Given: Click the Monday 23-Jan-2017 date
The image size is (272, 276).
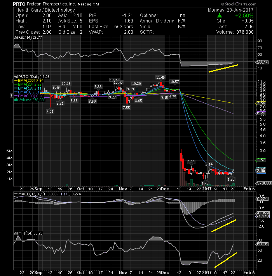Looking at the screenshot, I should coord(230,10).
